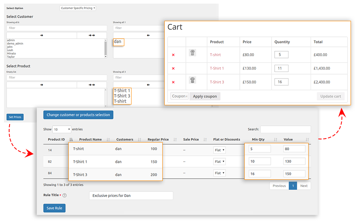
Task: Open Show entries count dropdown
Action: (x=62, y=129)
